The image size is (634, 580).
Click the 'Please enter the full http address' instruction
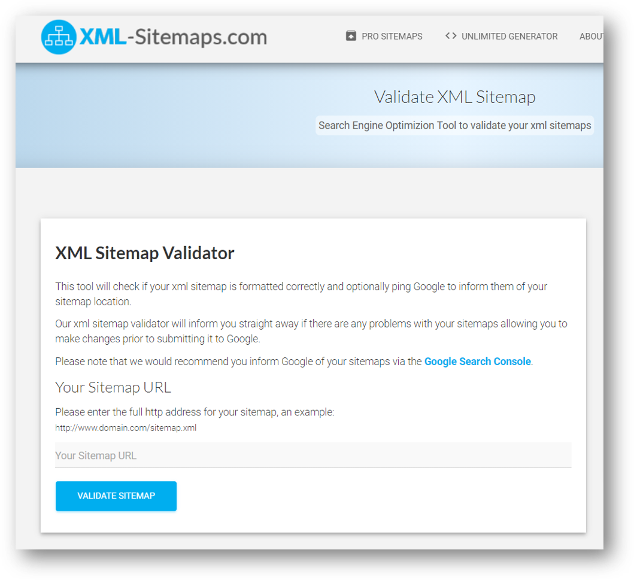pyautogui.click(x=195, y=412)
